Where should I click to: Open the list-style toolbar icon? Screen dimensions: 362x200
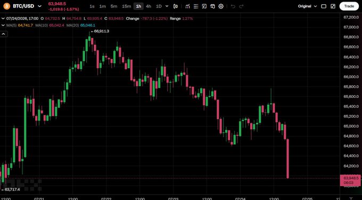(196, 6)
